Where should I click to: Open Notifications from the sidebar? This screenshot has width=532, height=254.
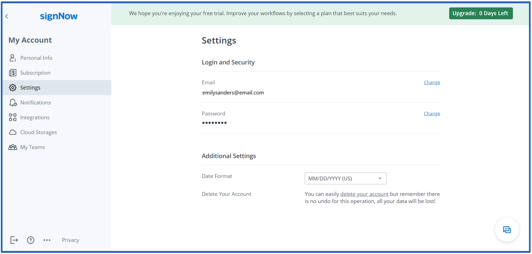[x=36, y=102]
